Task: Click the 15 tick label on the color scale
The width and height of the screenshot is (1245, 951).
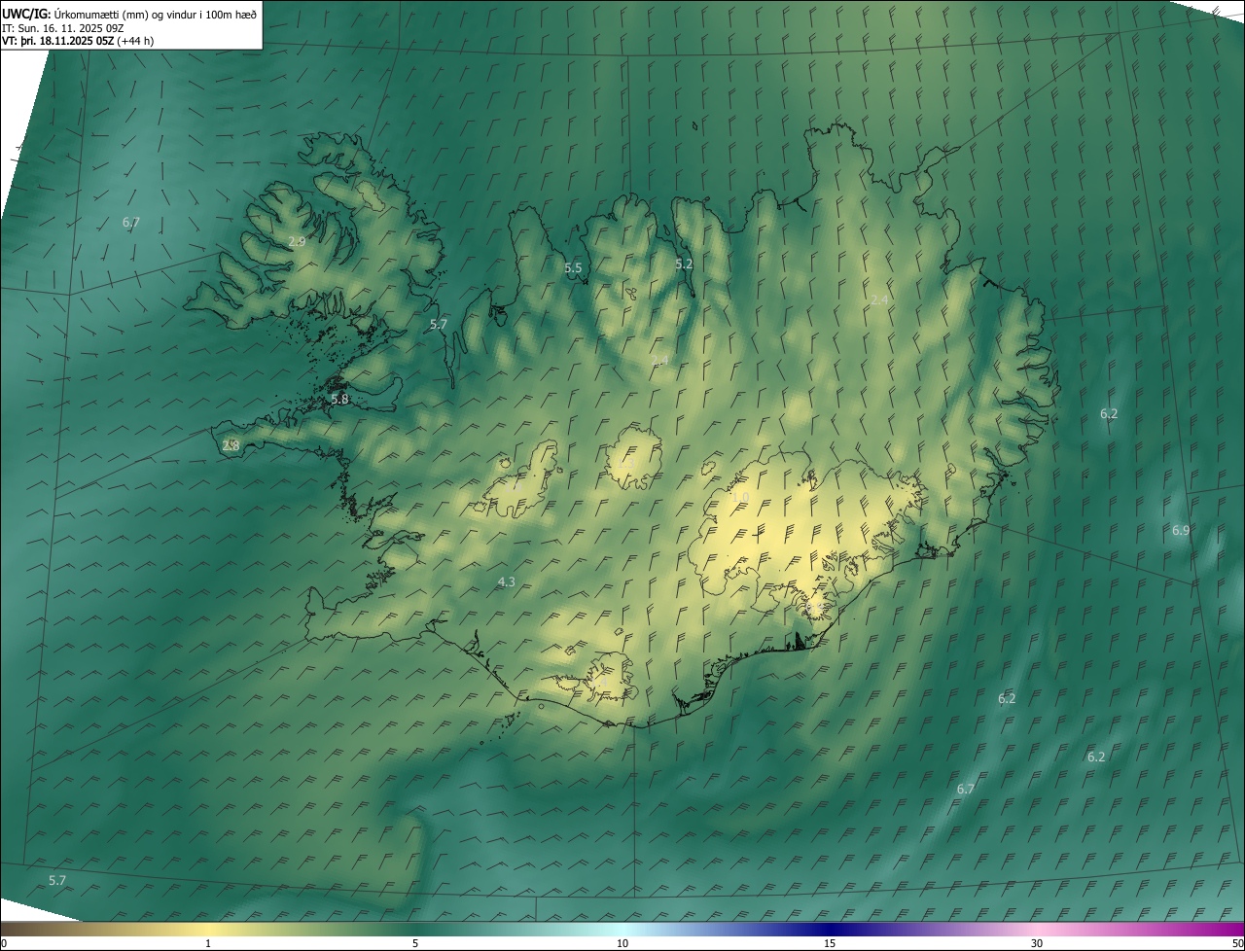Action: (830, 943)
